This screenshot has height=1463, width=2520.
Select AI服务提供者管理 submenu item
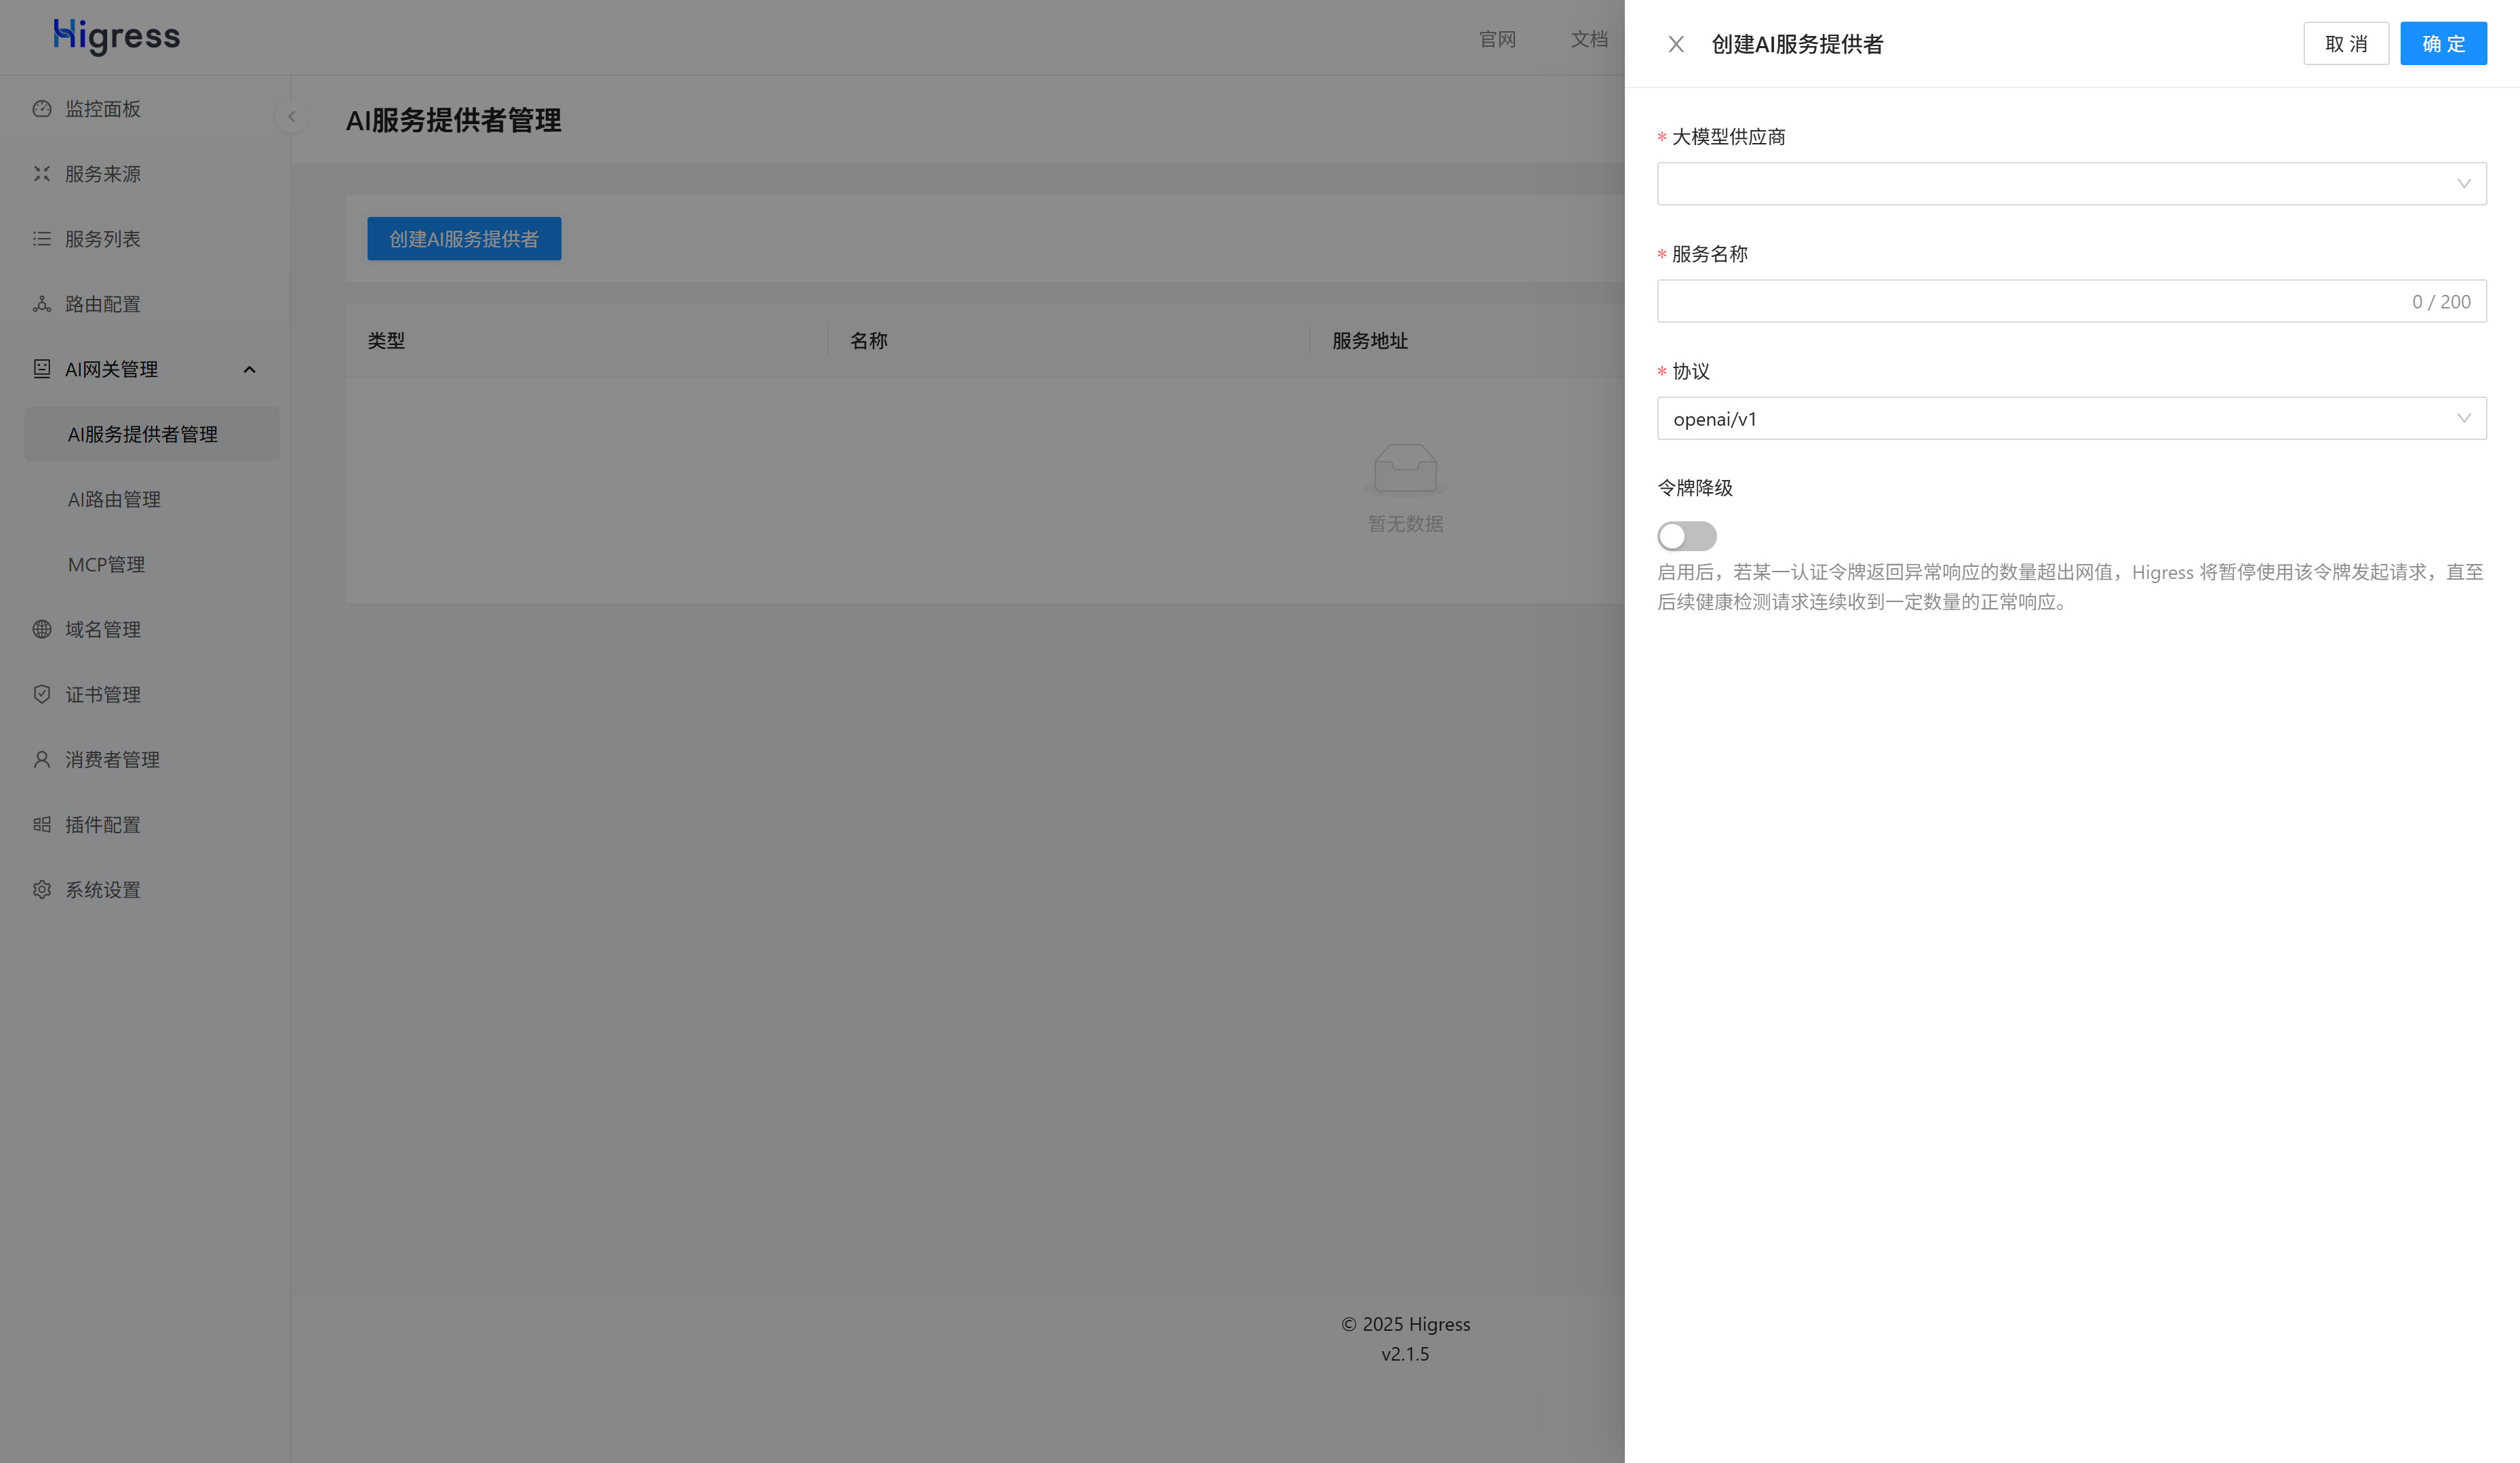[x=151, y=433]
